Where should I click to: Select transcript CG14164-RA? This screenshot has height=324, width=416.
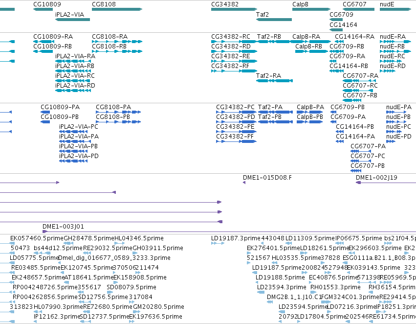coord(339,42)
